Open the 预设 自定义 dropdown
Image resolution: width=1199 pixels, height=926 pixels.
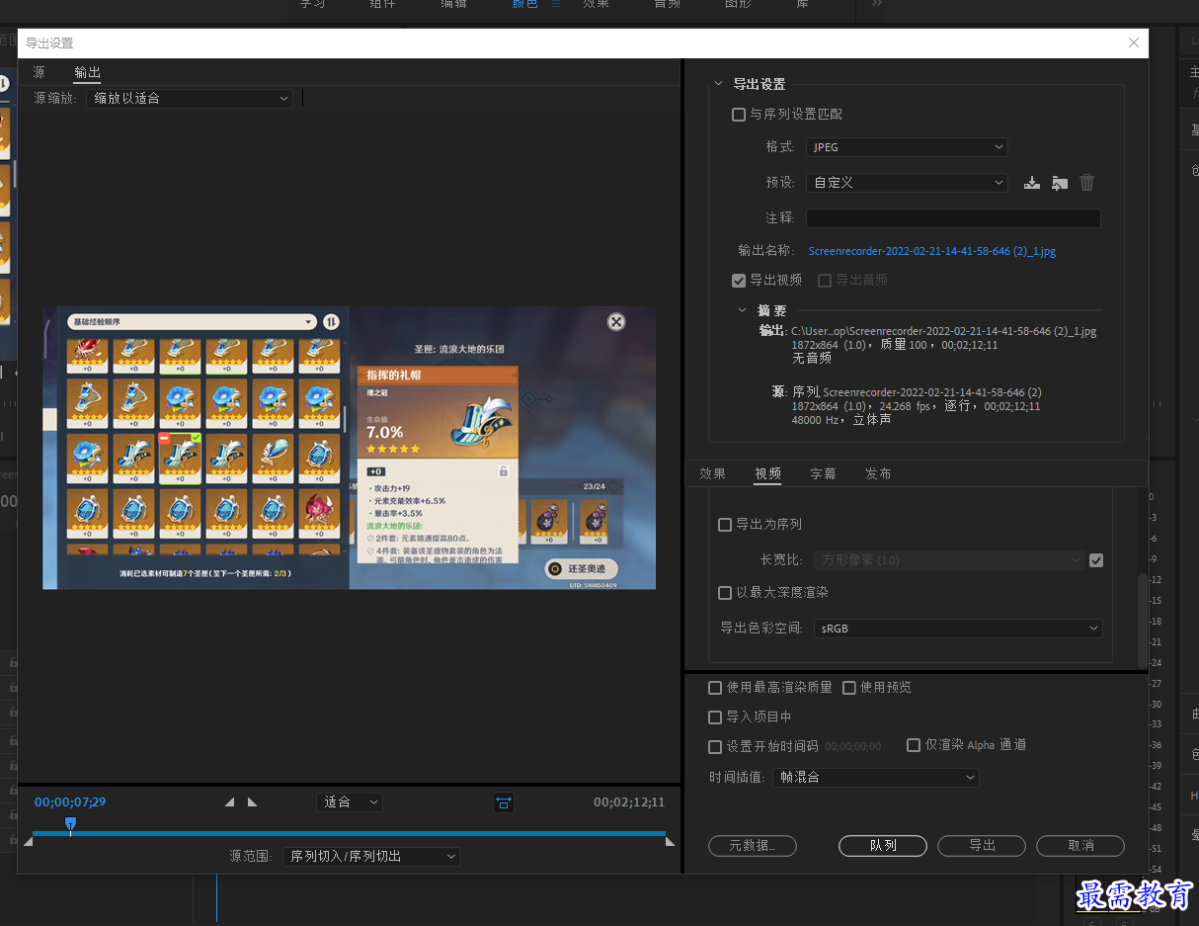pos(907,183)
